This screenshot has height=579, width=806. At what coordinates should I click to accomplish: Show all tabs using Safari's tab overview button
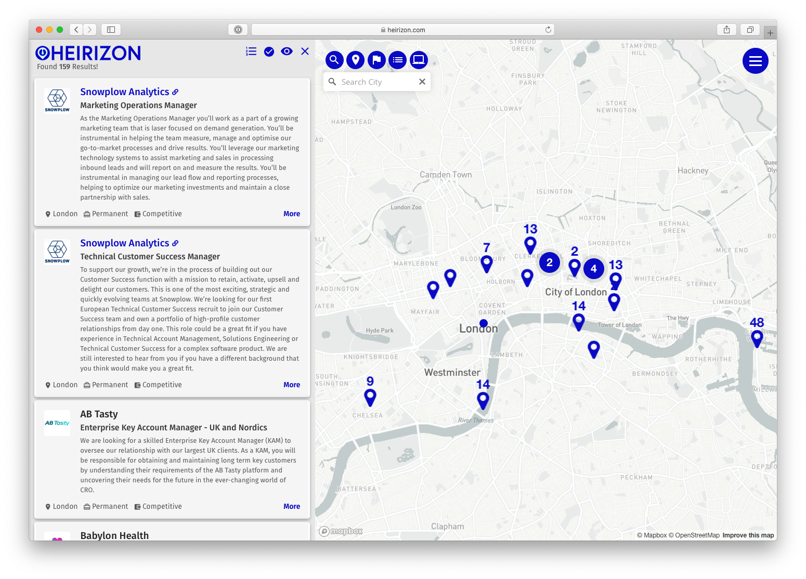750,30
